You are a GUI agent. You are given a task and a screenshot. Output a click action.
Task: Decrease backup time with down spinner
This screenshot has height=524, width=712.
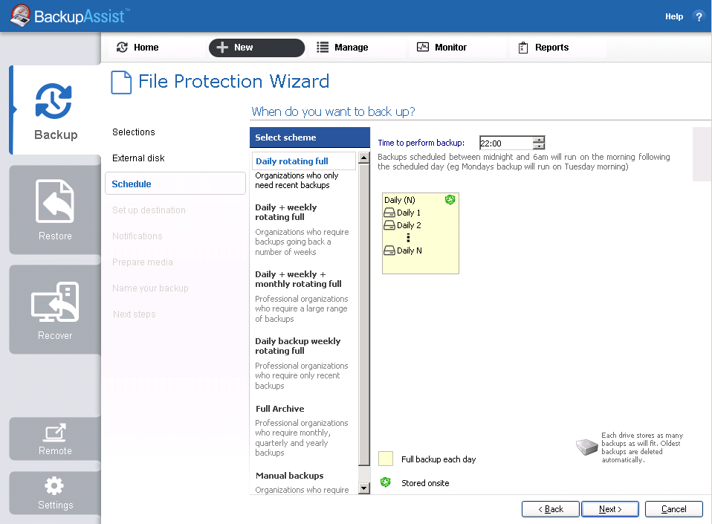(x=539, y=146)
